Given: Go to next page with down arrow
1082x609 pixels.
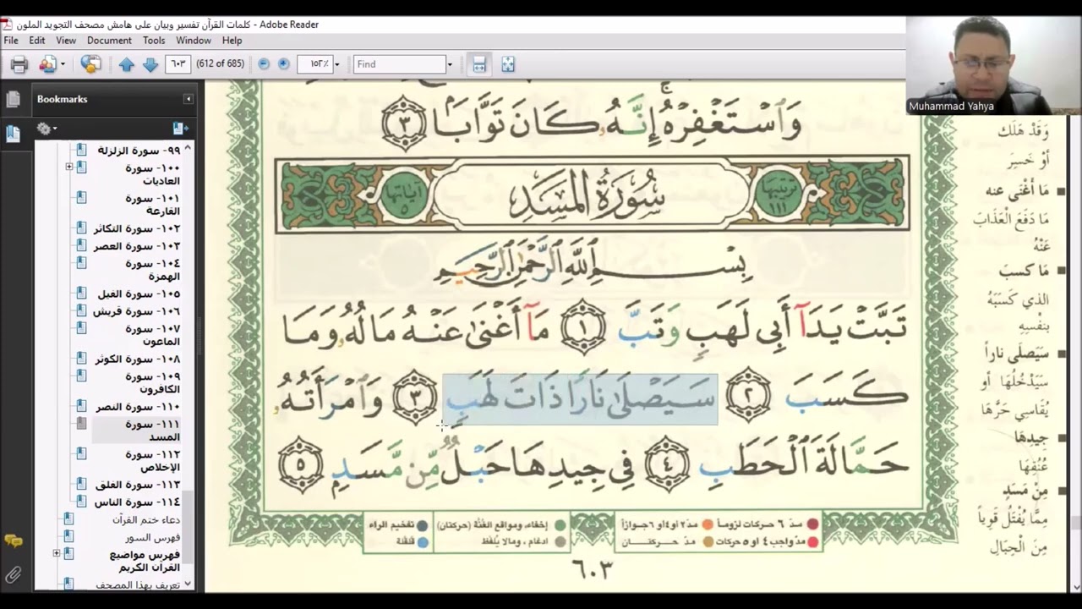Looking at the screenshot, I should pyautogui.click(x=150, y=64).
